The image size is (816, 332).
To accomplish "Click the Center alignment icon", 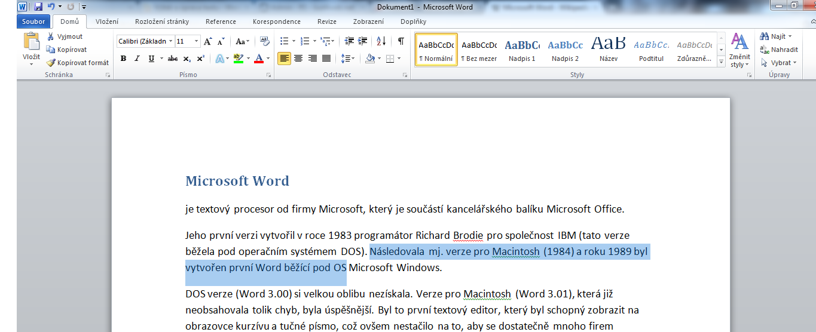I will (x=298, y=59).
